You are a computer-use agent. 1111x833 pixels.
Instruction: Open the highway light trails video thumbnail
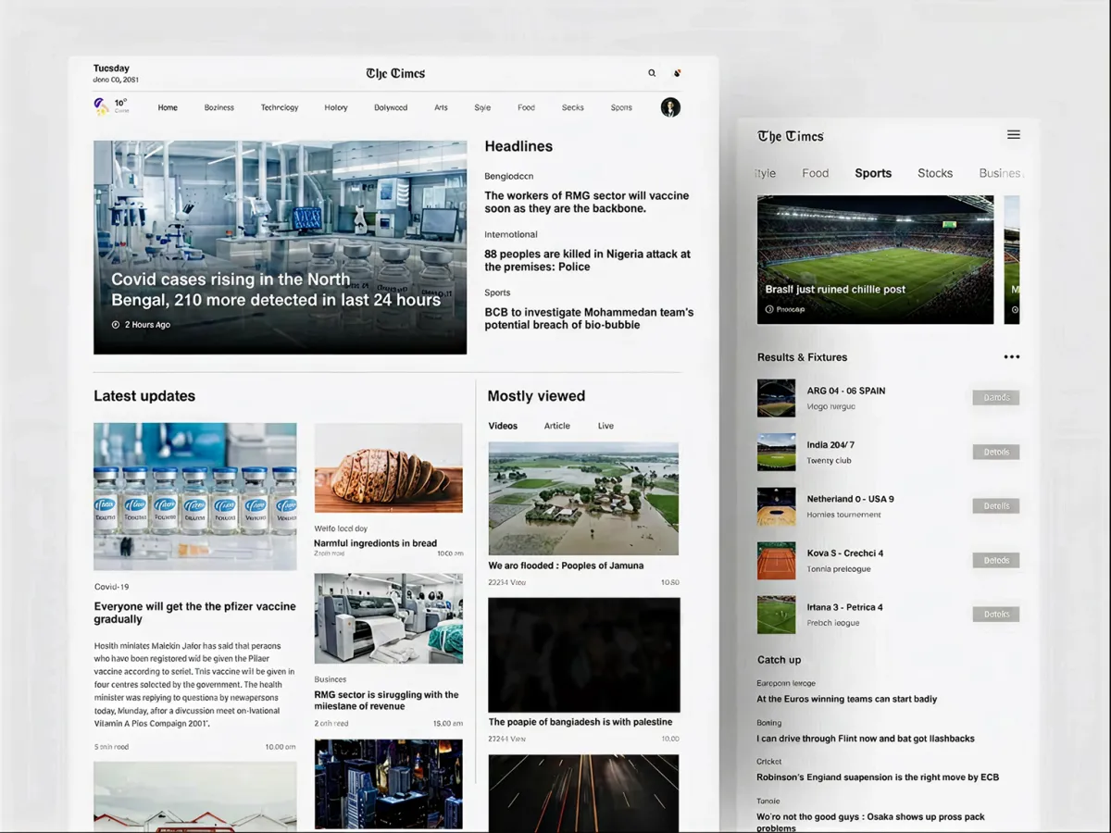(x=583, y=793)
